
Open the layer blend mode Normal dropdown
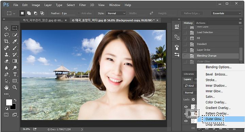coord(190,93)
